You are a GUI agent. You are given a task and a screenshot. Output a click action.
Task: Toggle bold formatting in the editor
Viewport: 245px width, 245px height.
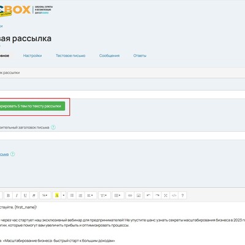[8, 195]
